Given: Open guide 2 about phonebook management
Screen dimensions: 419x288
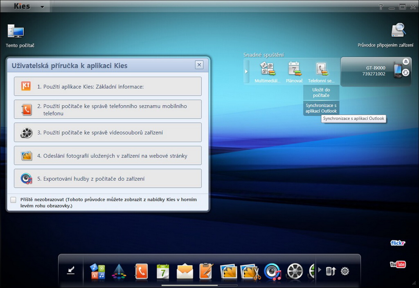Looking at the screenshot, I should click(x=108, y=109).
